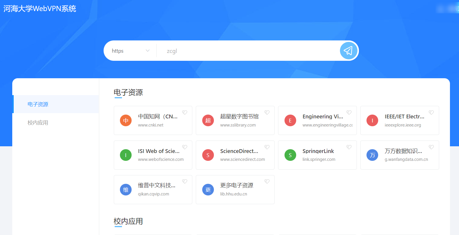Open the ScienceDirect resource title
Viewport: 459px width, 235px height.
(239, 151)
